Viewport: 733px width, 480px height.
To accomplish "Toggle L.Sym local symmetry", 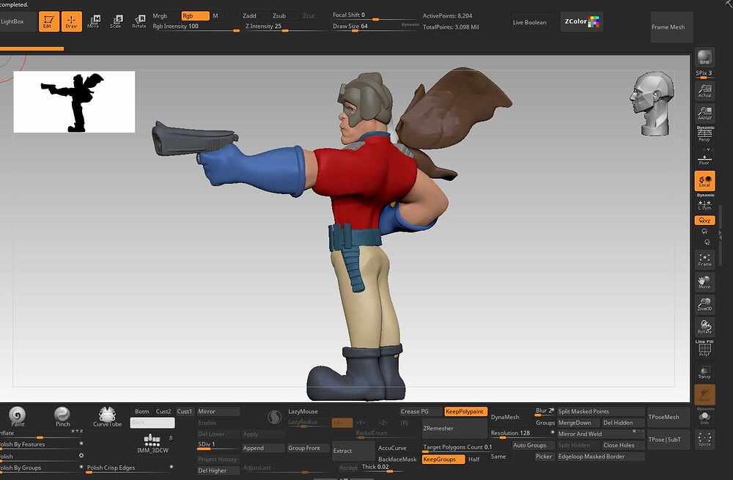I will click(704, 204).
